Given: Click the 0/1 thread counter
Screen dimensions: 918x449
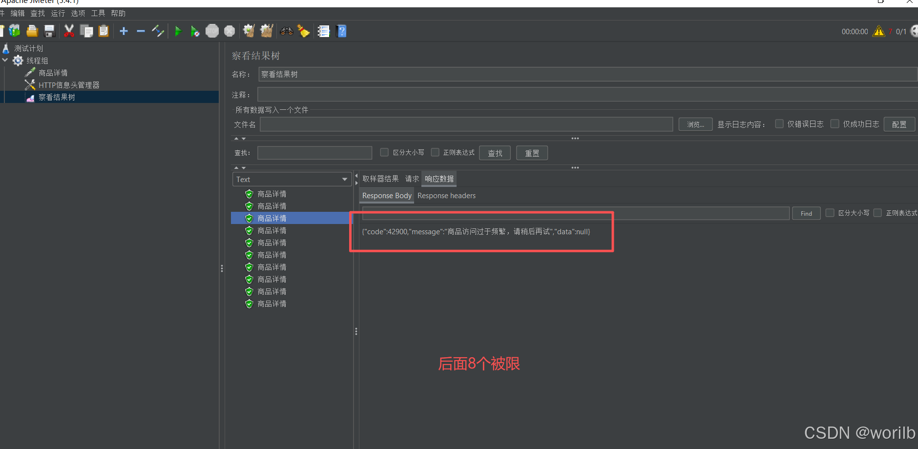Looking at the screenshot, I should pos(901,31).
